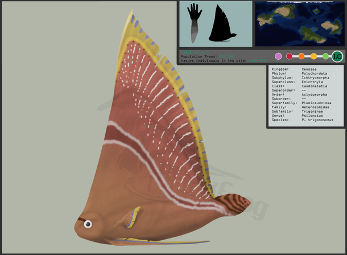Choose the yellow conservation status dot
The height and width of the screenshot is (255, 347).
coord(313,56)
